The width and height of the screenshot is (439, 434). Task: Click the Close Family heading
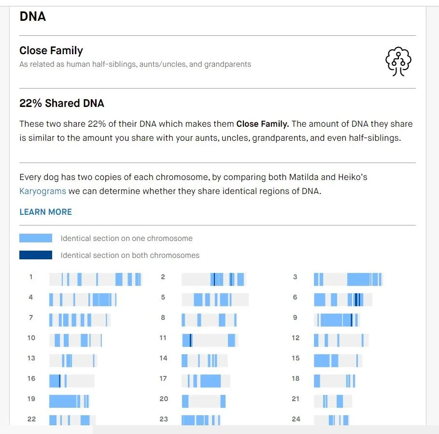click(51, 50)
